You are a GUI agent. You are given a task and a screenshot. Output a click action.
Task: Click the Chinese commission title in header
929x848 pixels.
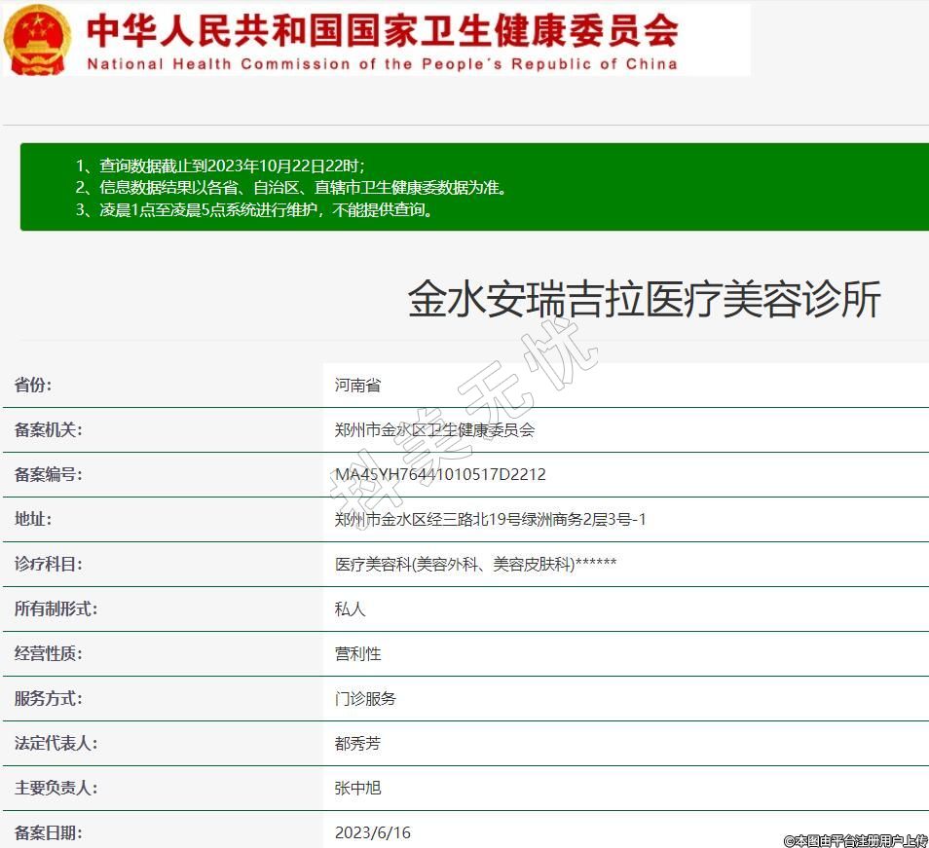(x=382, y=29)
